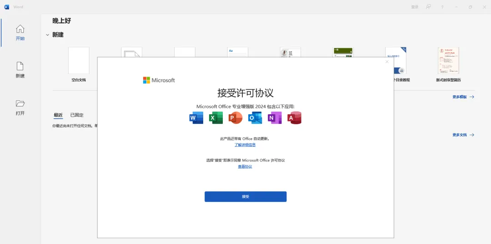Open the 更多文档 link
The width and height of the screenshot is (491, 244).
[x=463, y=135]
